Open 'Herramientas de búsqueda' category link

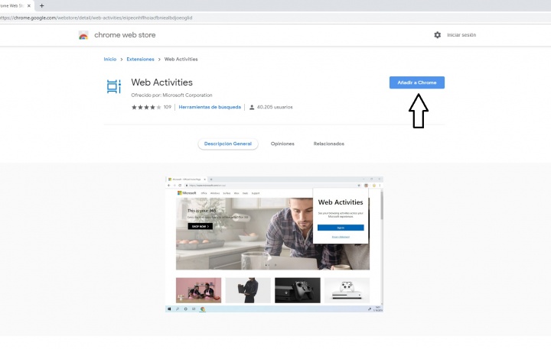point(210,107)
